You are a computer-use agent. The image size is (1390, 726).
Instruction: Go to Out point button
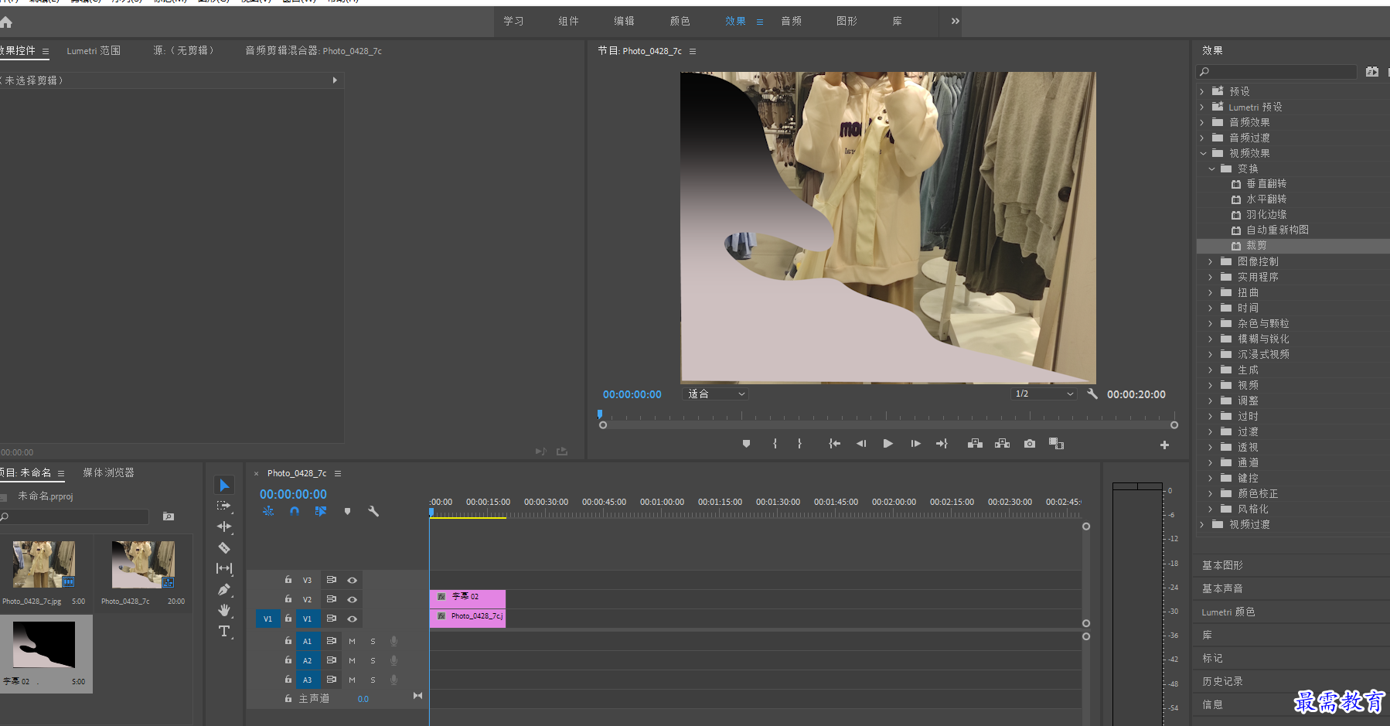[942, 444]
